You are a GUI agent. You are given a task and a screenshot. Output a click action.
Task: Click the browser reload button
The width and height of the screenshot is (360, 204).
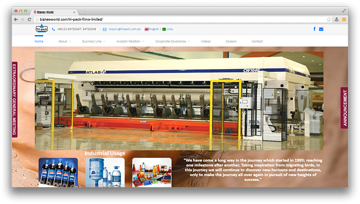coord(30,19)
